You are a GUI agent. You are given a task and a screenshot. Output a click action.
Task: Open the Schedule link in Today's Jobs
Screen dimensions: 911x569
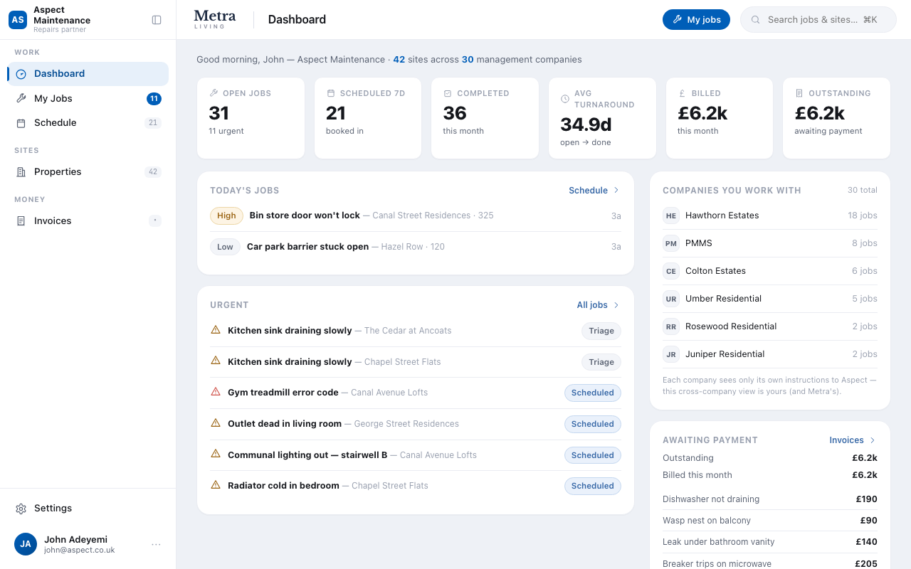pos(588,191)
